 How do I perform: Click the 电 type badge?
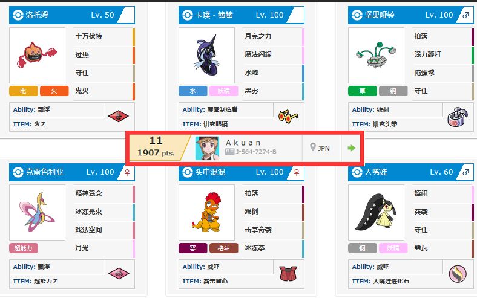tap(24, 91)
